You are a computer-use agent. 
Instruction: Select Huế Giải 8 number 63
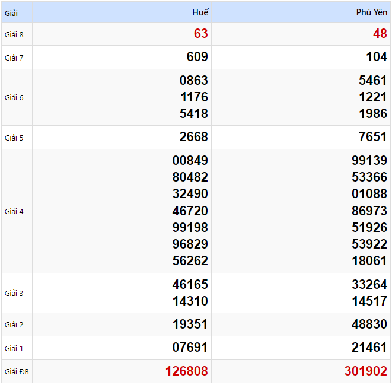[x=200, y=34]
